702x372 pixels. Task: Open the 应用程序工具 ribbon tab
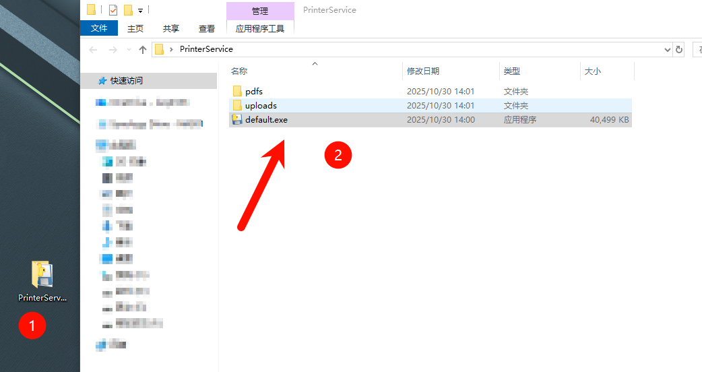[260, 29]
